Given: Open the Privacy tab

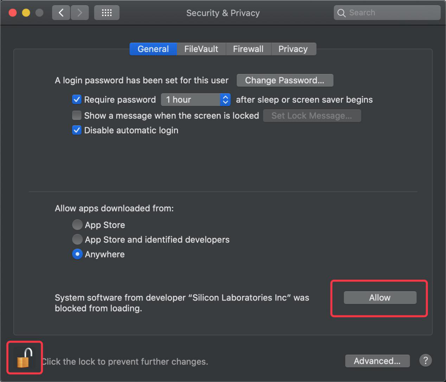Looking at the screenshot, I should [x=293, y=49].
